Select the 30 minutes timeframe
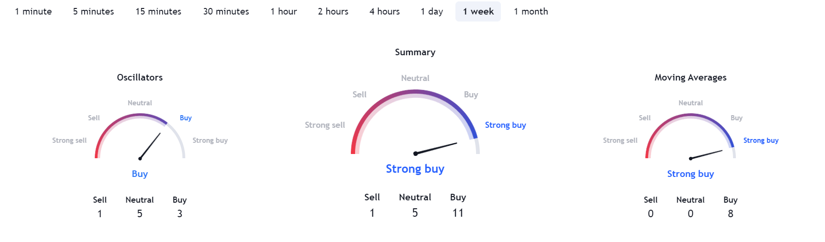825x242 pixels. (x=226, y=12)
